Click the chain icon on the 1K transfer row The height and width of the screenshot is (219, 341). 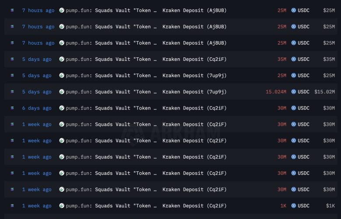[x=12, y=206]
